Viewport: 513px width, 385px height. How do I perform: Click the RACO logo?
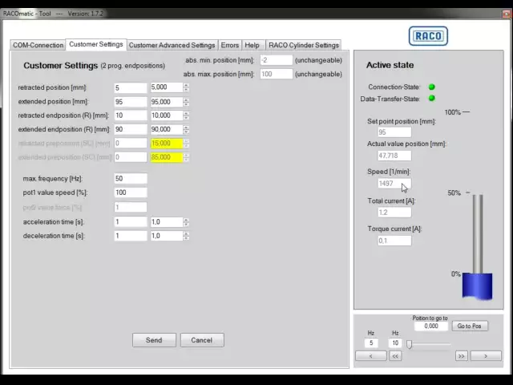click(428, 36)
